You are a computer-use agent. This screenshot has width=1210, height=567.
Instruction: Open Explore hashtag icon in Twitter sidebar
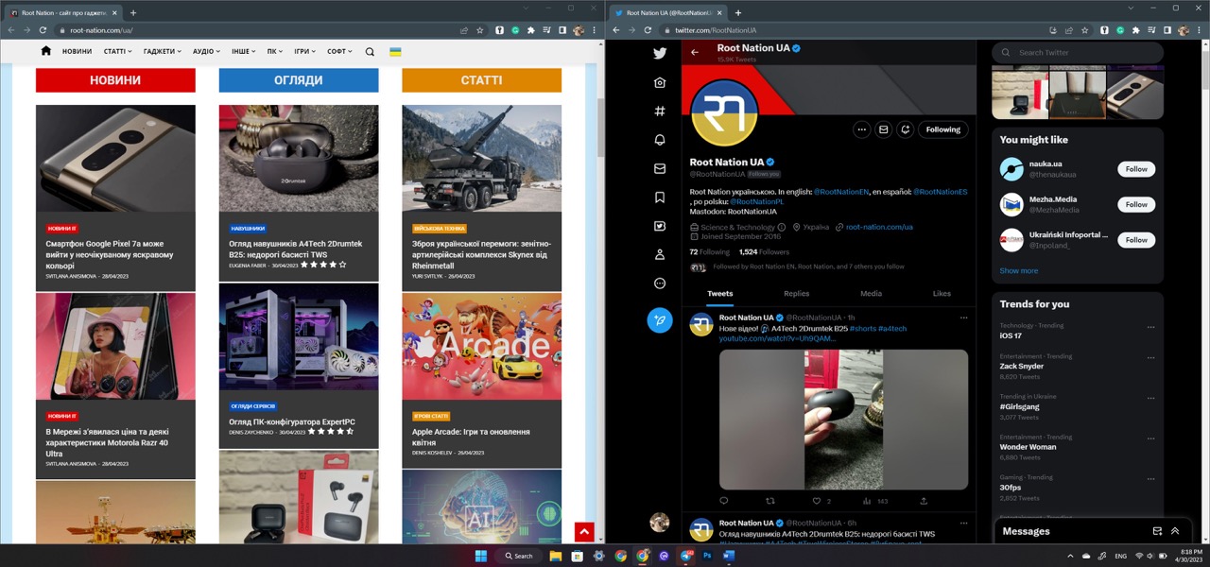[x=660, y=111]
